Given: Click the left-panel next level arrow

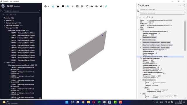Looking at the screenshot, I should coord(15,15).
